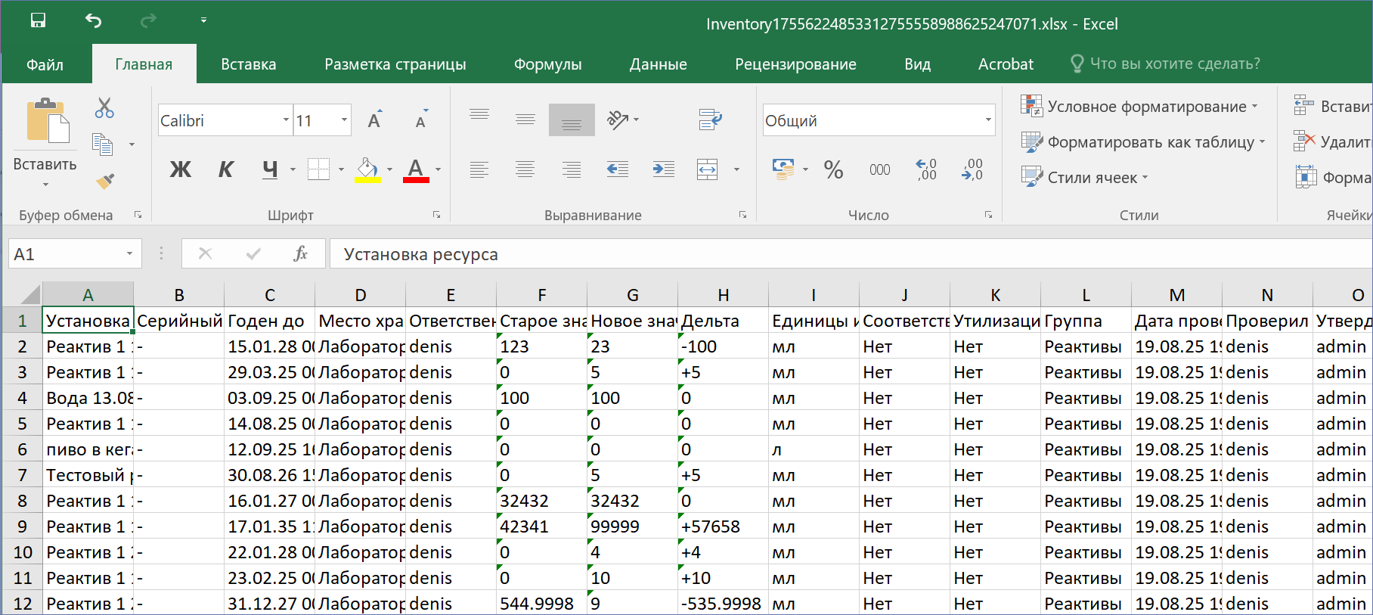Click the Decrease Decimal icon
Screen dimensions: 1373x615
click(972, 169)
